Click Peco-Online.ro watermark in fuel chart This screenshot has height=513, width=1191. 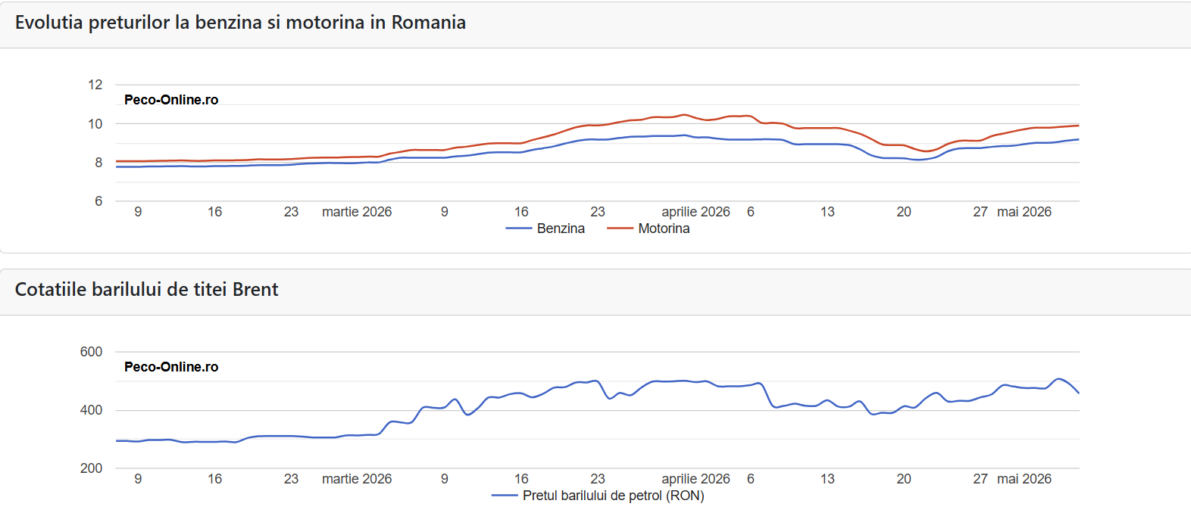click(171, 100)
